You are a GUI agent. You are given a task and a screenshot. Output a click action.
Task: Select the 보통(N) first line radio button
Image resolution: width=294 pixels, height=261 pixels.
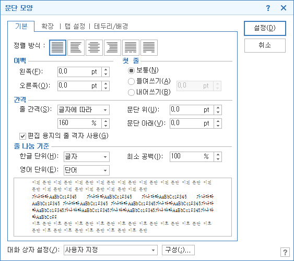(131, 70)
